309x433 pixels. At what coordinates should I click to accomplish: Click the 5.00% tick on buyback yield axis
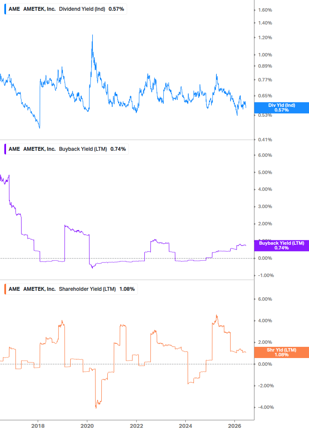pos(265,173)
